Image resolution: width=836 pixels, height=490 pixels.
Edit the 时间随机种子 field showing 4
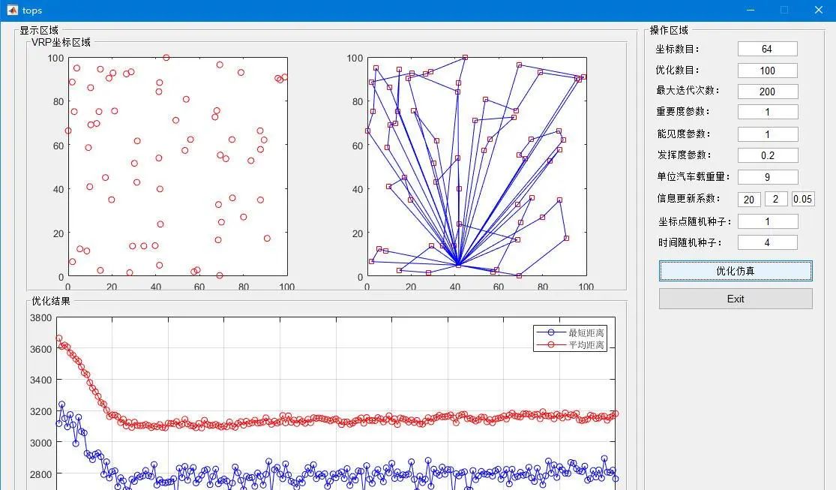click(x=767, y=242)
